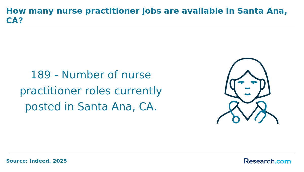The width and height of the screenshot is (304, 172).
Task: Click the "CA?" text in the title
Action: pos(14,21)
